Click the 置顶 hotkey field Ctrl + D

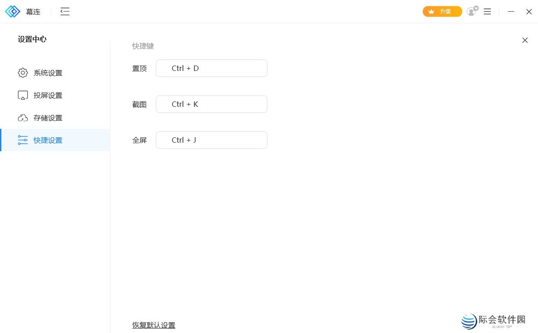[211, 68]
